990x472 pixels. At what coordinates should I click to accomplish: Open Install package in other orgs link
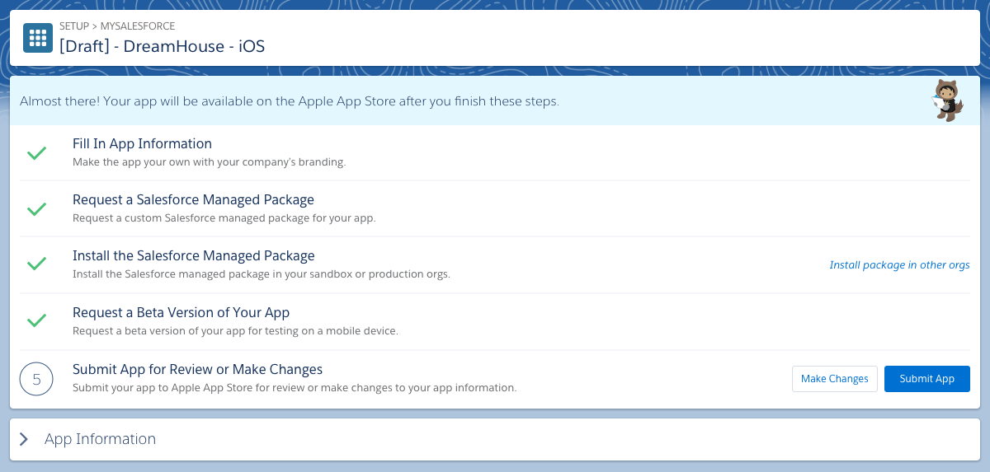point(899,265)
